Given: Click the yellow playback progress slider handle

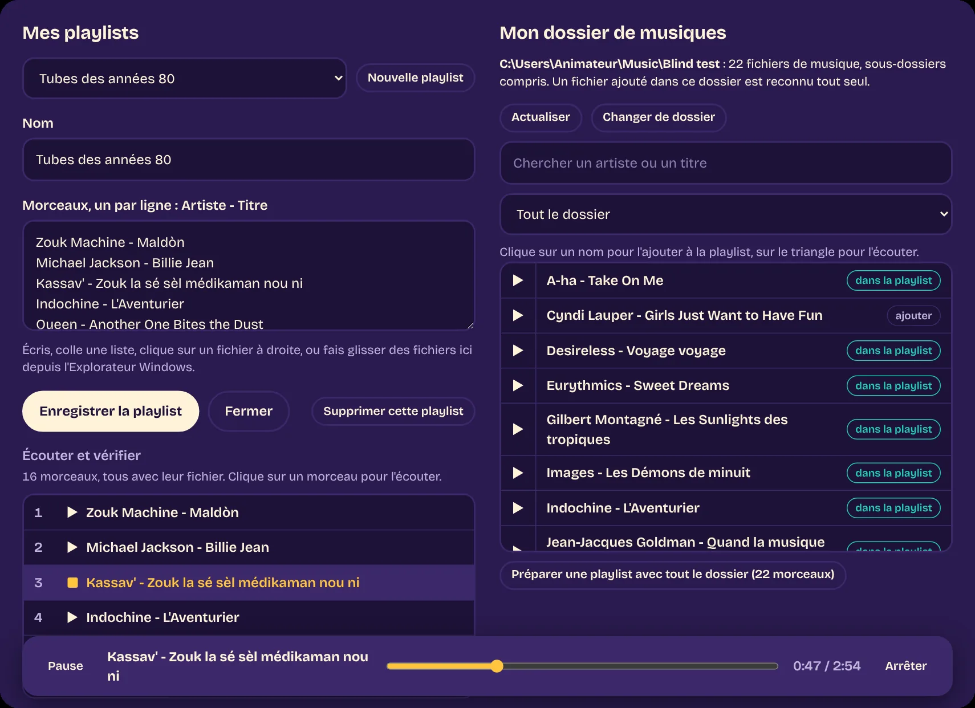Looking at the screenshot, I should [x=497, y=666].
